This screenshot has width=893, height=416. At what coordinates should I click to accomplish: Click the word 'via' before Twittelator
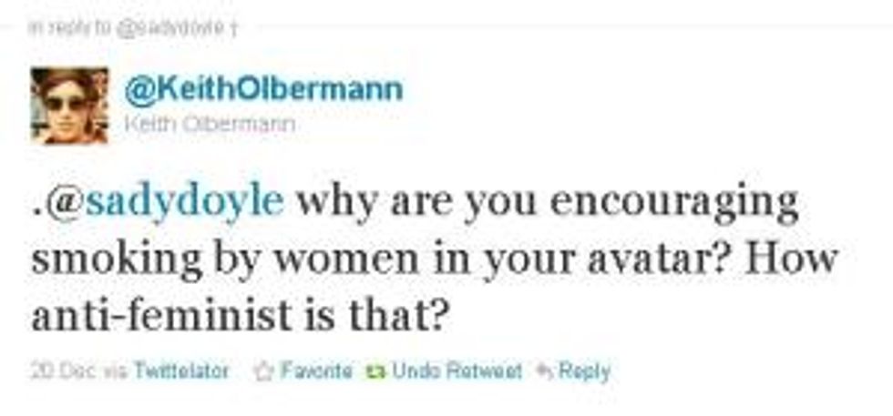click(x=115, y=371)
